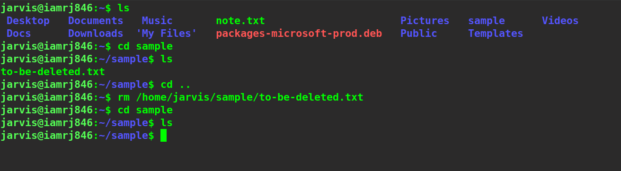Click the sample directory in ls output

point(487,21)
